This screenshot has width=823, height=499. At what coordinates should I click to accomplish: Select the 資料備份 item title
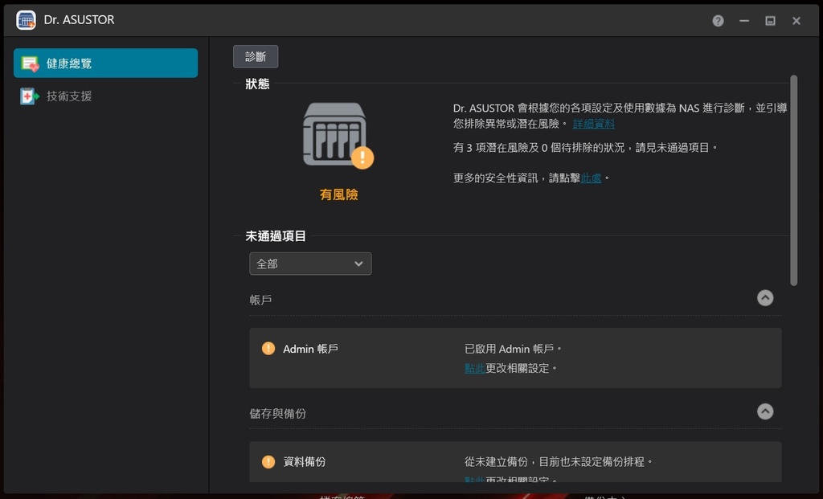[305, 462]
